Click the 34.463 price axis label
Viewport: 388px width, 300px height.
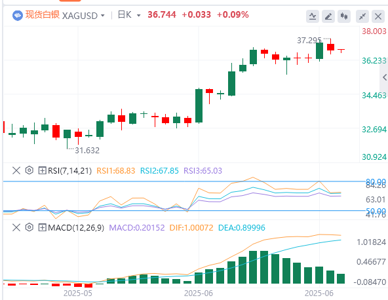[x=374, y=95]
